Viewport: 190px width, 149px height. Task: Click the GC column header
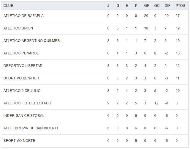pyautogui.click(x=157, y=6)
